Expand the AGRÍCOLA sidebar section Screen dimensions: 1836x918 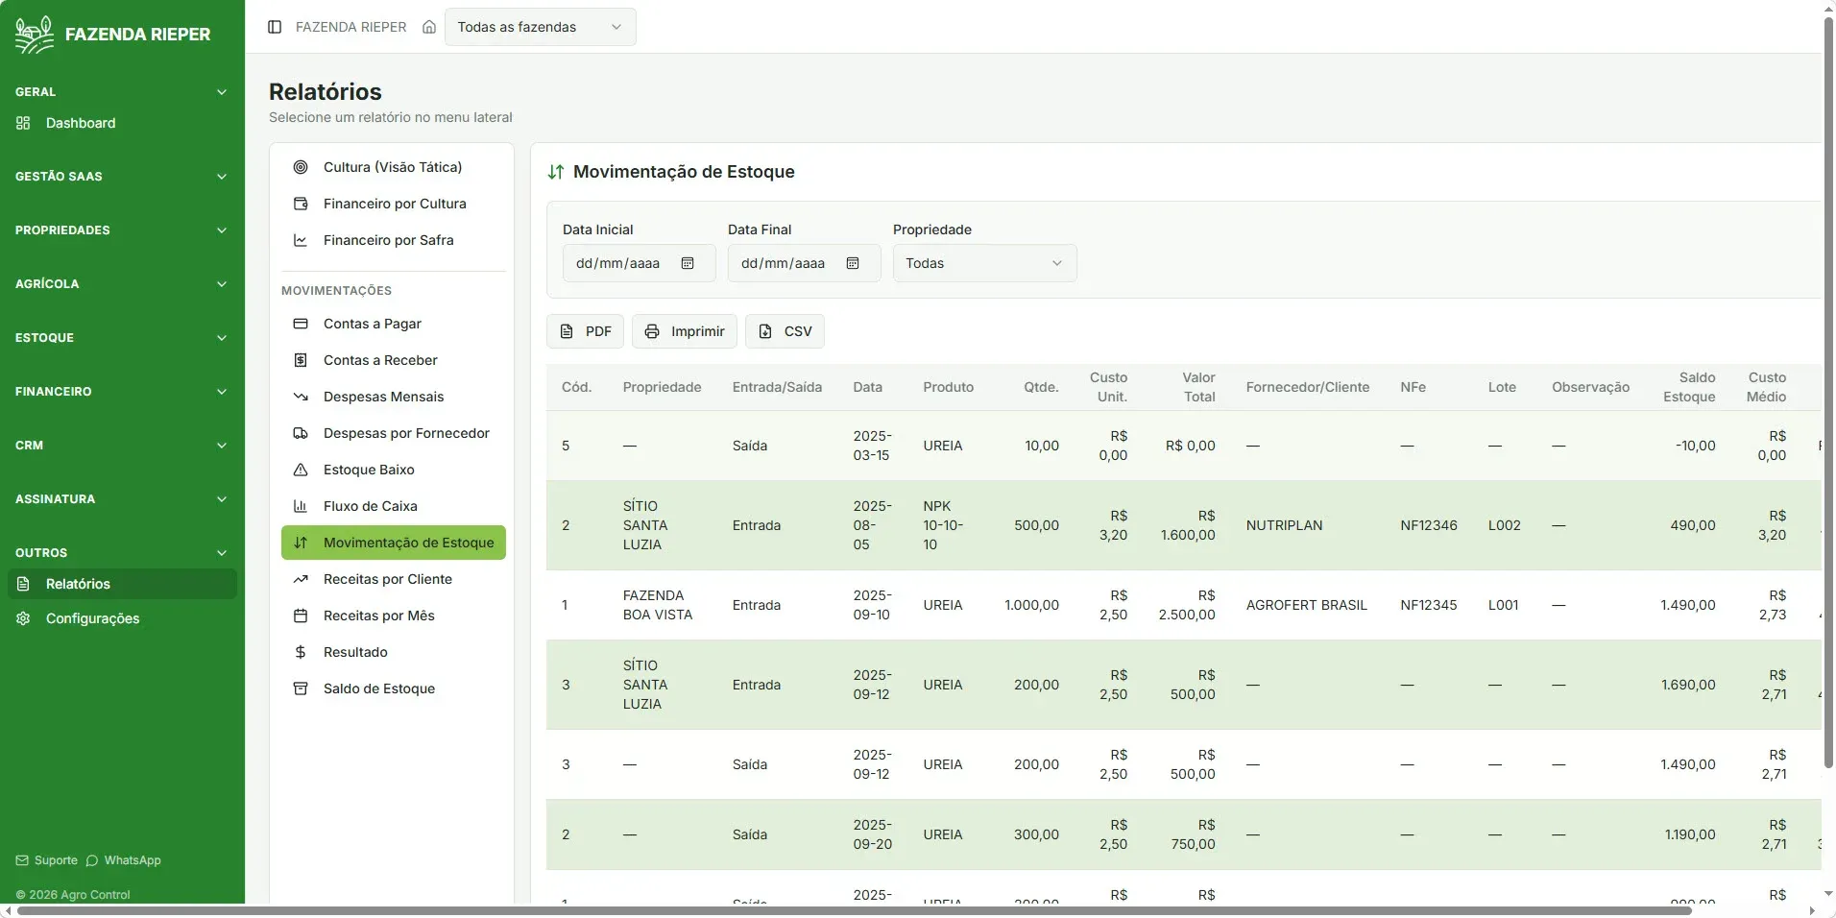tap(122, 284)
